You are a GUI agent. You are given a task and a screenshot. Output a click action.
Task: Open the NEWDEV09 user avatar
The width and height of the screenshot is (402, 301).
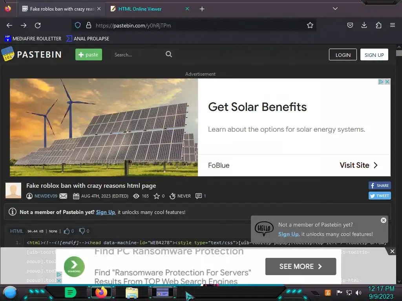[13, 190]
